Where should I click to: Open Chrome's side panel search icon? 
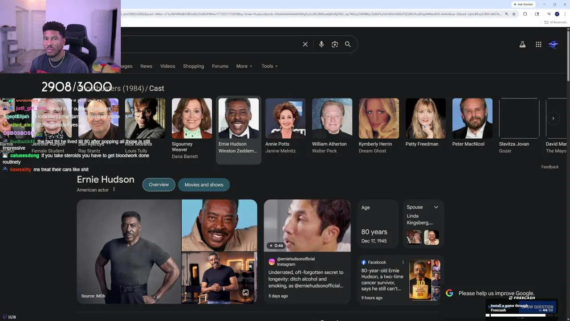tap(537, 14)
